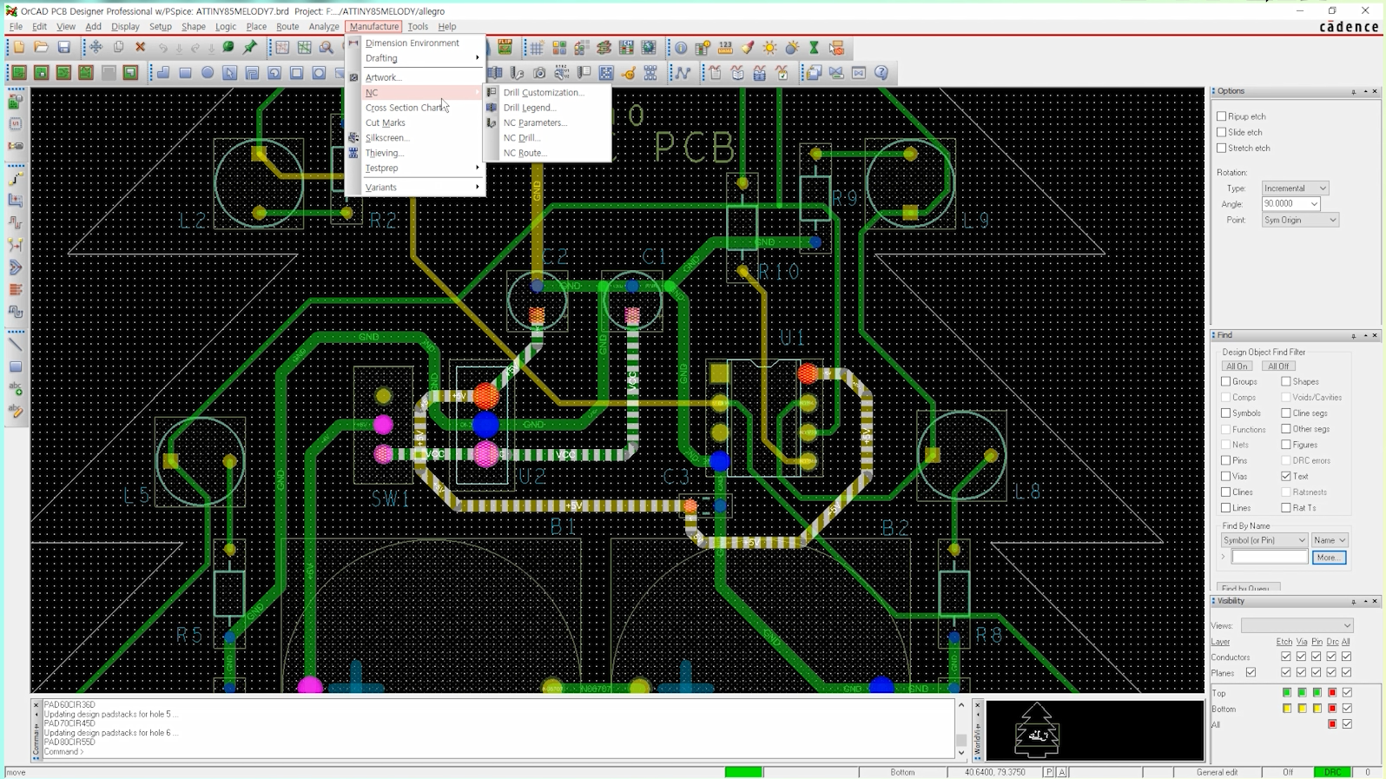The width and height of the screenshot is (1386, 779).
Task: Toggle Top layer All visibility checkbox
Action: point(1347,692)
